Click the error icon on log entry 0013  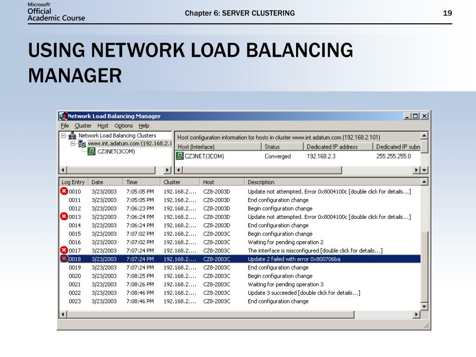(64, 217)
